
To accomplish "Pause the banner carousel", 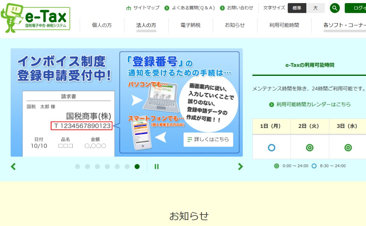I will 156,167.
